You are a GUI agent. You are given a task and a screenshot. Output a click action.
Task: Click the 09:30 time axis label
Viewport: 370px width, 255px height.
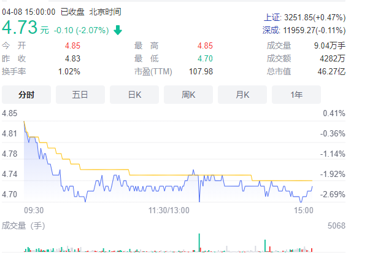(34, 210)
